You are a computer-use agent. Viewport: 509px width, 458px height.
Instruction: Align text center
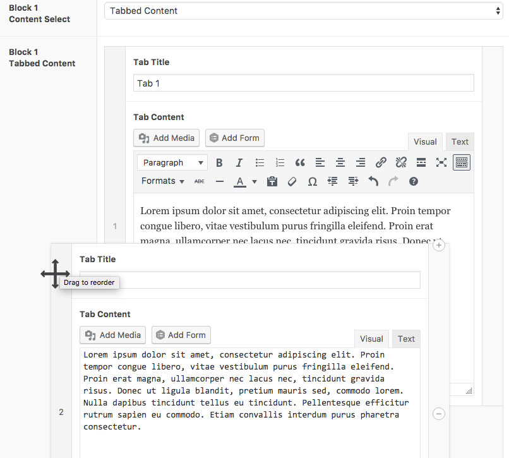[x=340, y=162]
